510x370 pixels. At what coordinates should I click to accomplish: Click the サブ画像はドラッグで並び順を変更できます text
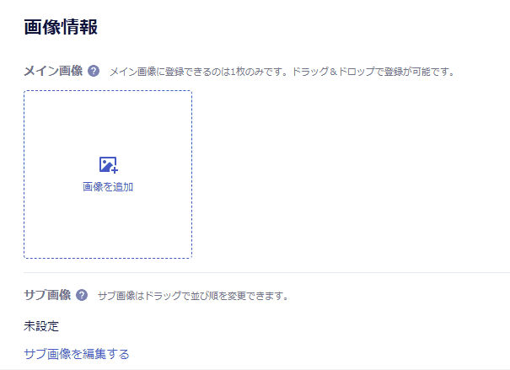(x=193, y=296)
